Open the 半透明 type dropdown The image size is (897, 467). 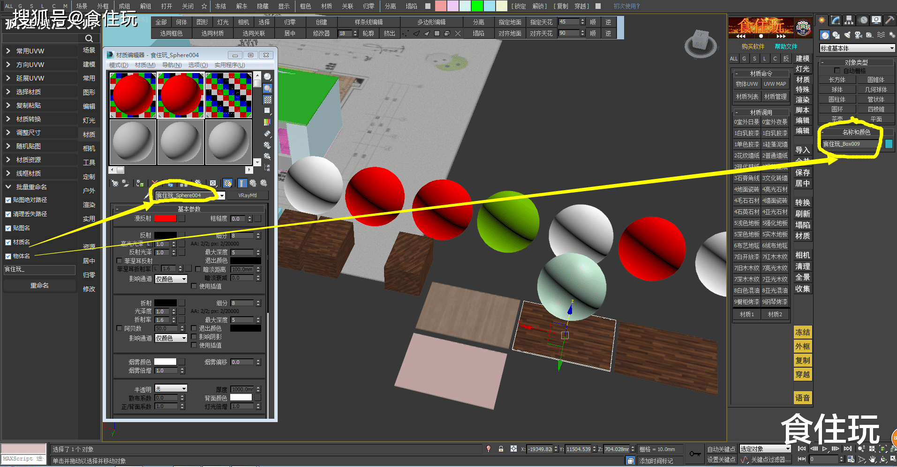[x=171, y=388]
